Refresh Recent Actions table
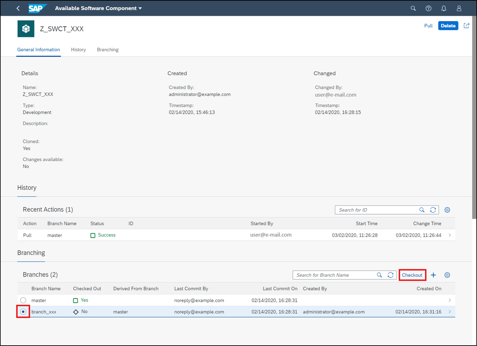The image size is (477, 346). click(x=433, y=210)
